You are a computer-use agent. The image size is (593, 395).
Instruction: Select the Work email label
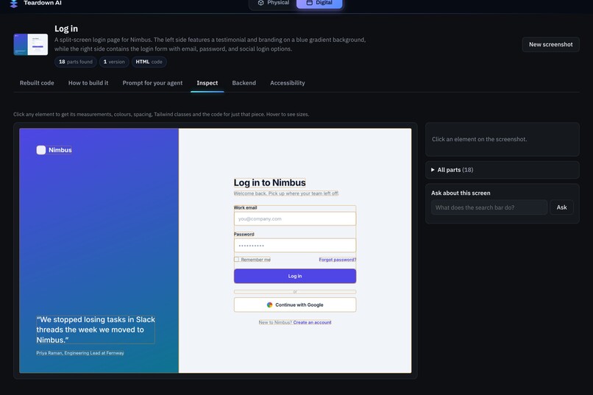245,207
